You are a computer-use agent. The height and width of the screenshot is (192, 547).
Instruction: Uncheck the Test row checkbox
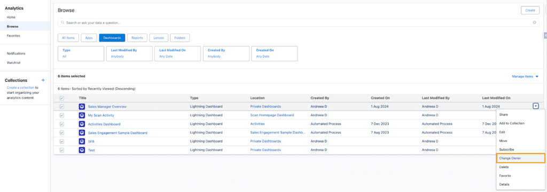click(62, 150)
